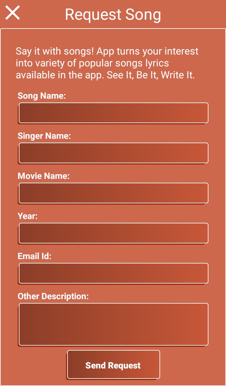Click the Year label
Screen dimensions: 226x386
[x=28, y=216]
